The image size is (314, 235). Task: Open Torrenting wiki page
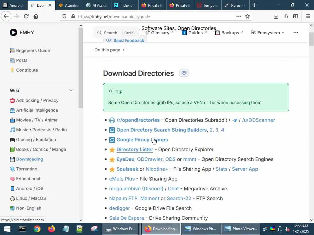(x=24, y=169)
